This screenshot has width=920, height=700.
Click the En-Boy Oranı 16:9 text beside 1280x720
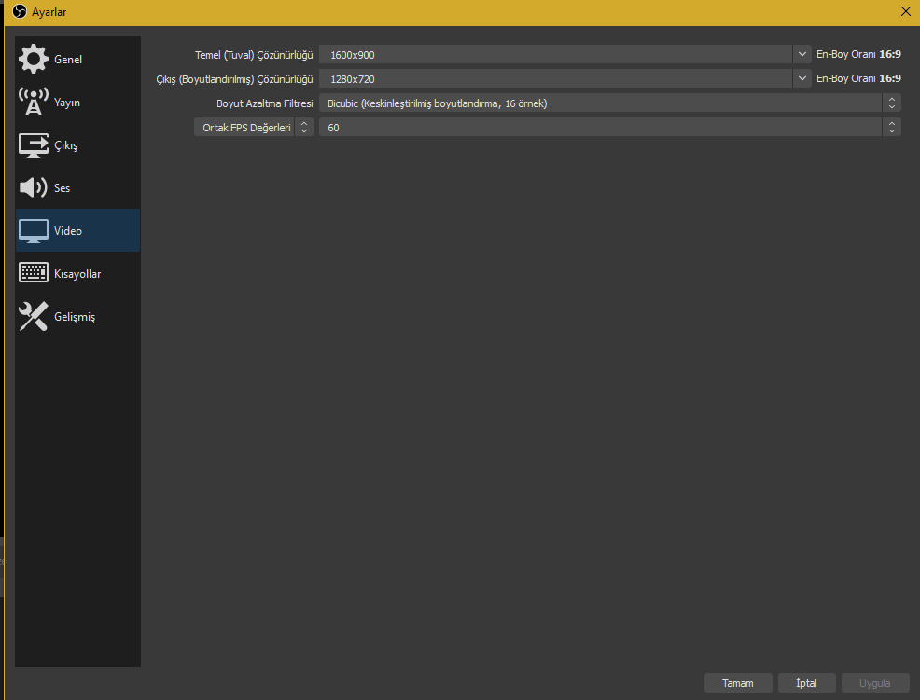[x=858, y=78]
